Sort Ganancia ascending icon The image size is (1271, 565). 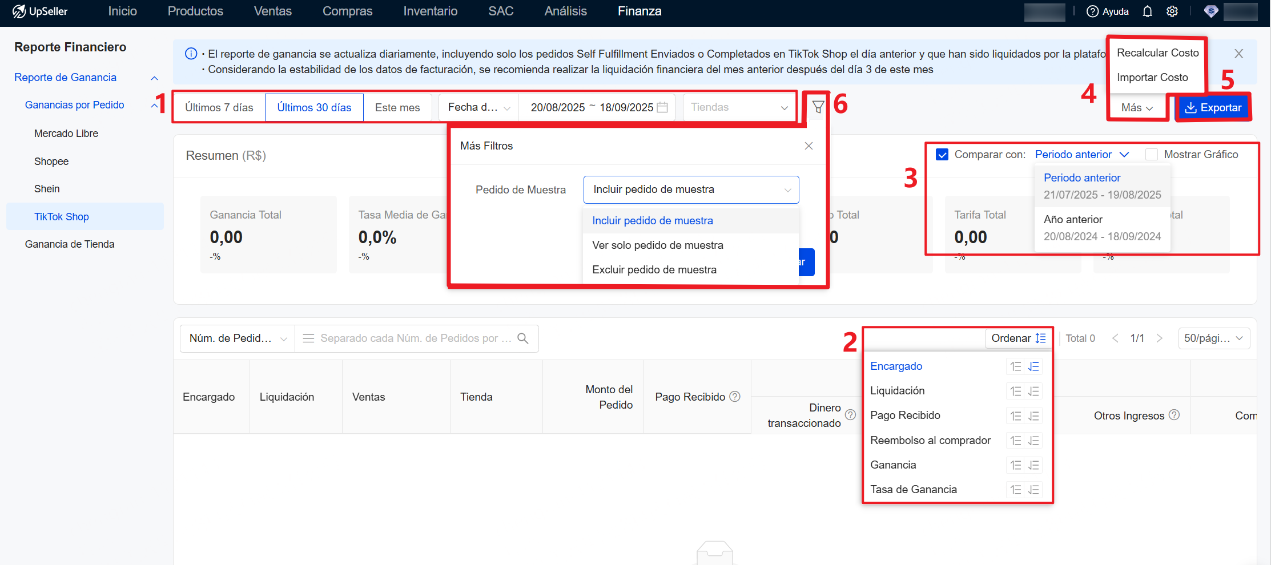click(x=1015, y=465)
